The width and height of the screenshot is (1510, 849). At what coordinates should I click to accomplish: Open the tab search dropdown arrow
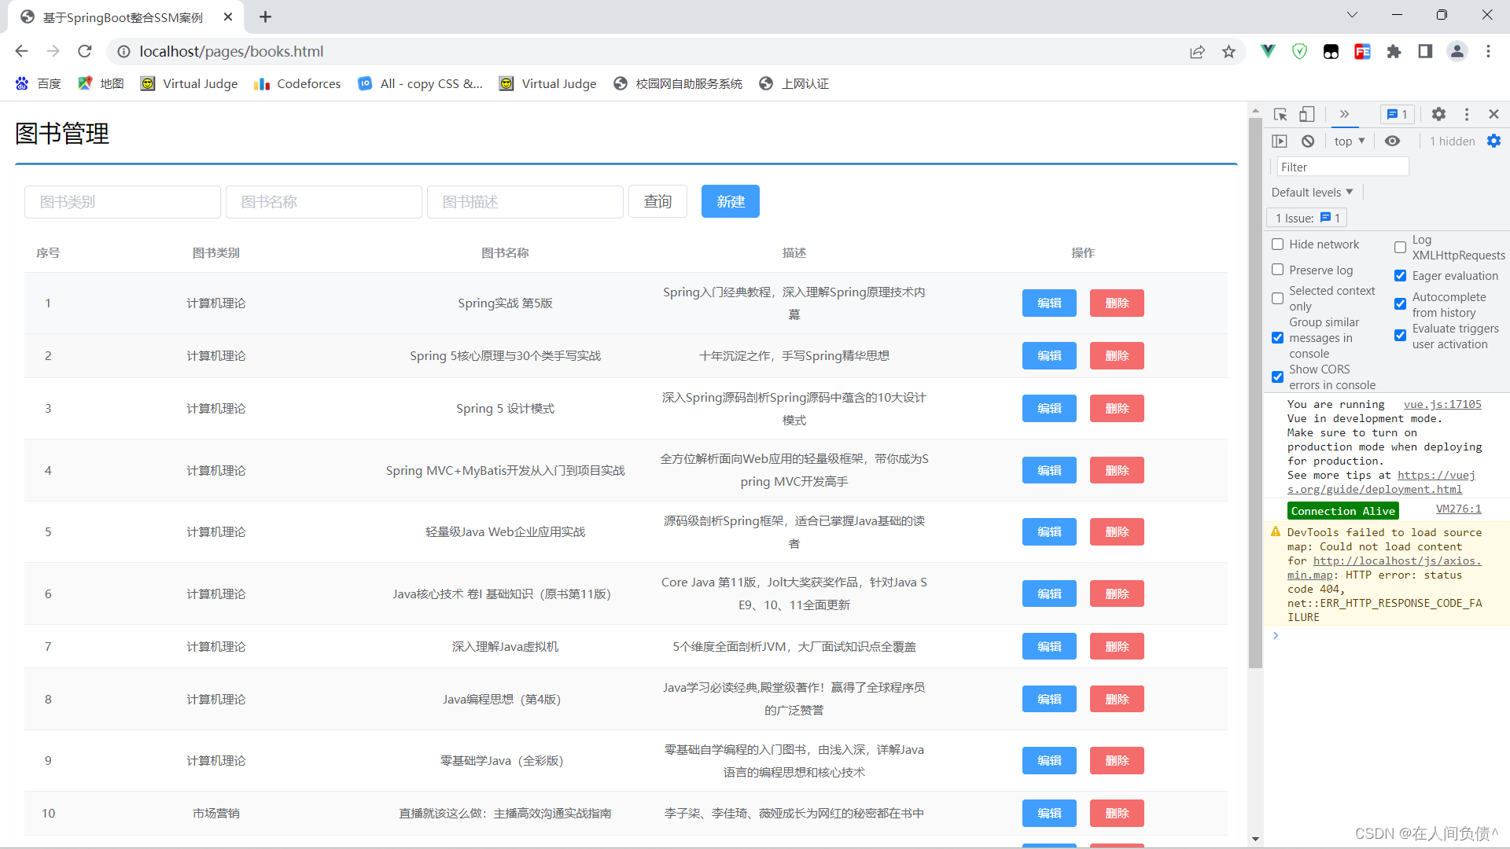[1352, 15]
